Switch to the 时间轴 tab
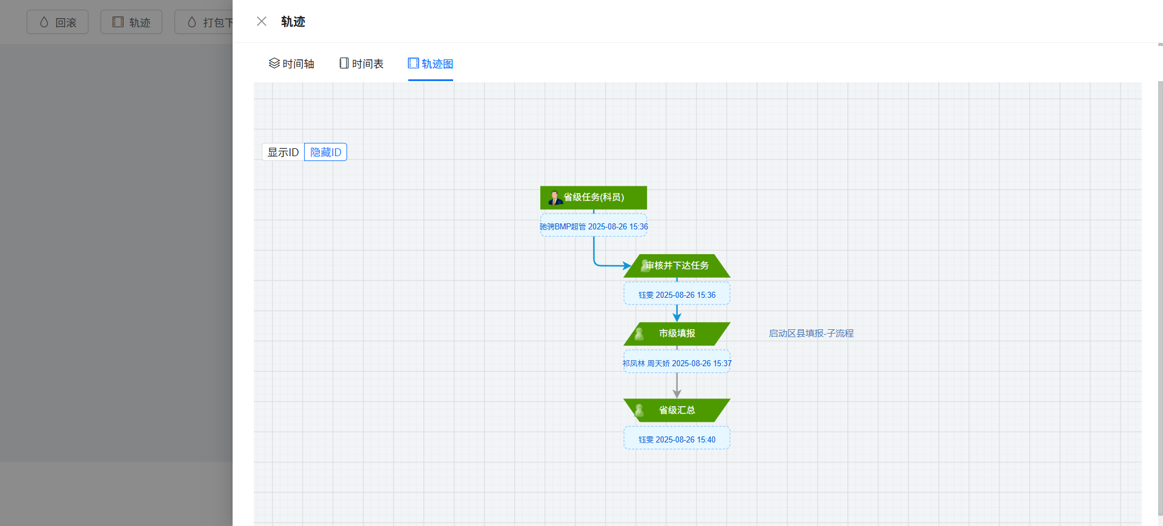 (x=291, y=64)
